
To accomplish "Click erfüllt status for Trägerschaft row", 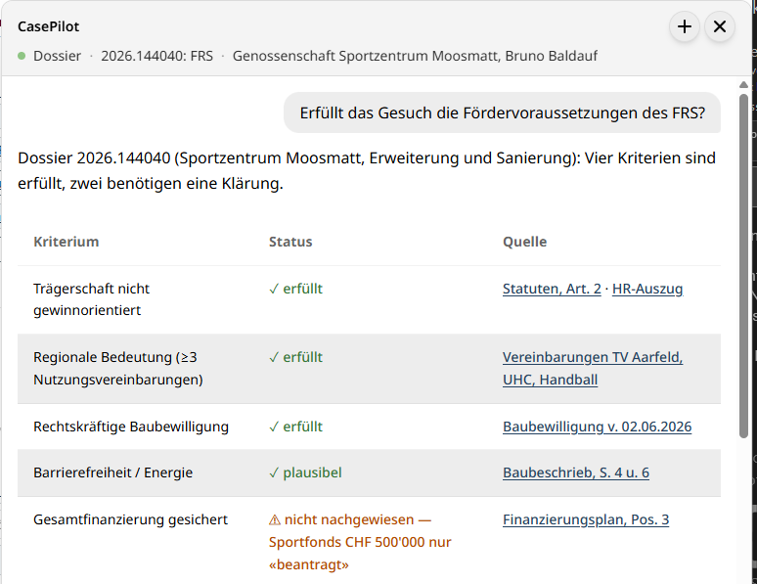I will (295, 289).
